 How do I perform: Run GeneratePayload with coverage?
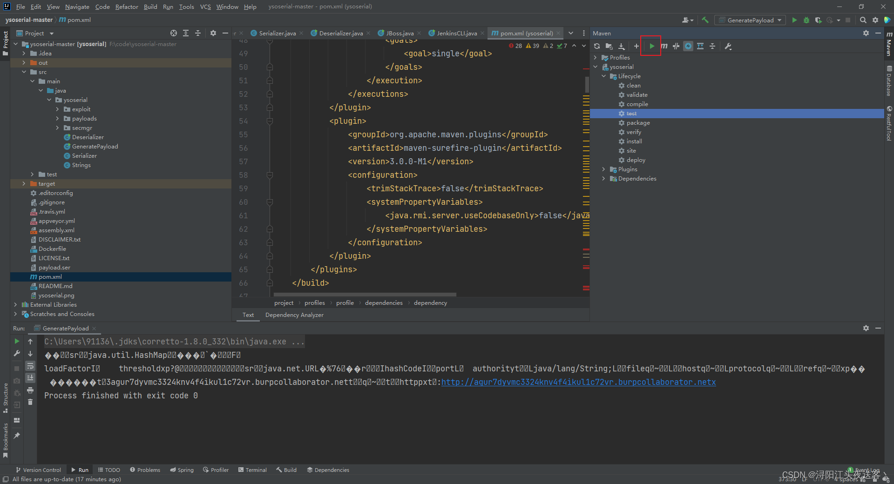(818, 20)
